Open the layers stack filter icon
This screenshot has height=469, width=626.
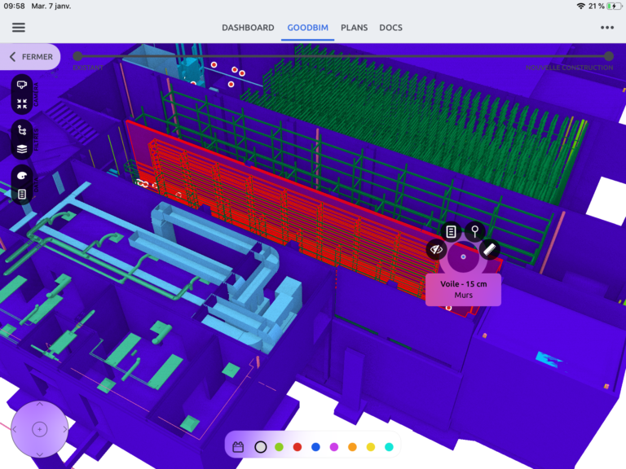(22, 148)
